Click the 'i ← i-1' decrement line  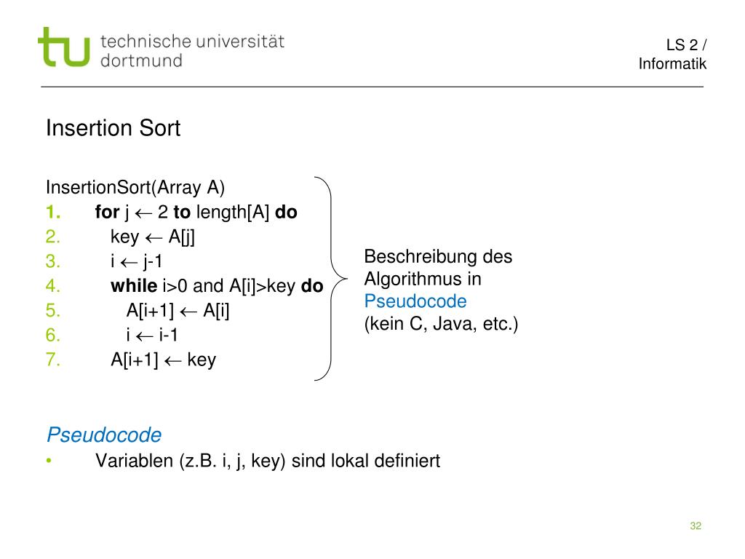152,335
